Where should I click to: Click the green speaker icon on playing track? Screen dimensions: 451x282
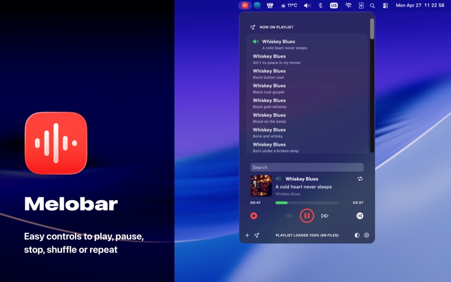point(255,41)
